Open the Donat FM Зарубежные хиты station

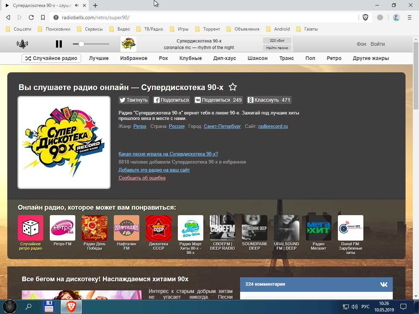click(x=351, y=228)
